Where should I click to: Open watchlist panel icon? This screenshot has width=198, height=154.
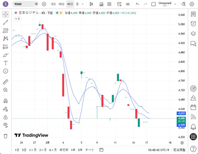click(193, 14)
